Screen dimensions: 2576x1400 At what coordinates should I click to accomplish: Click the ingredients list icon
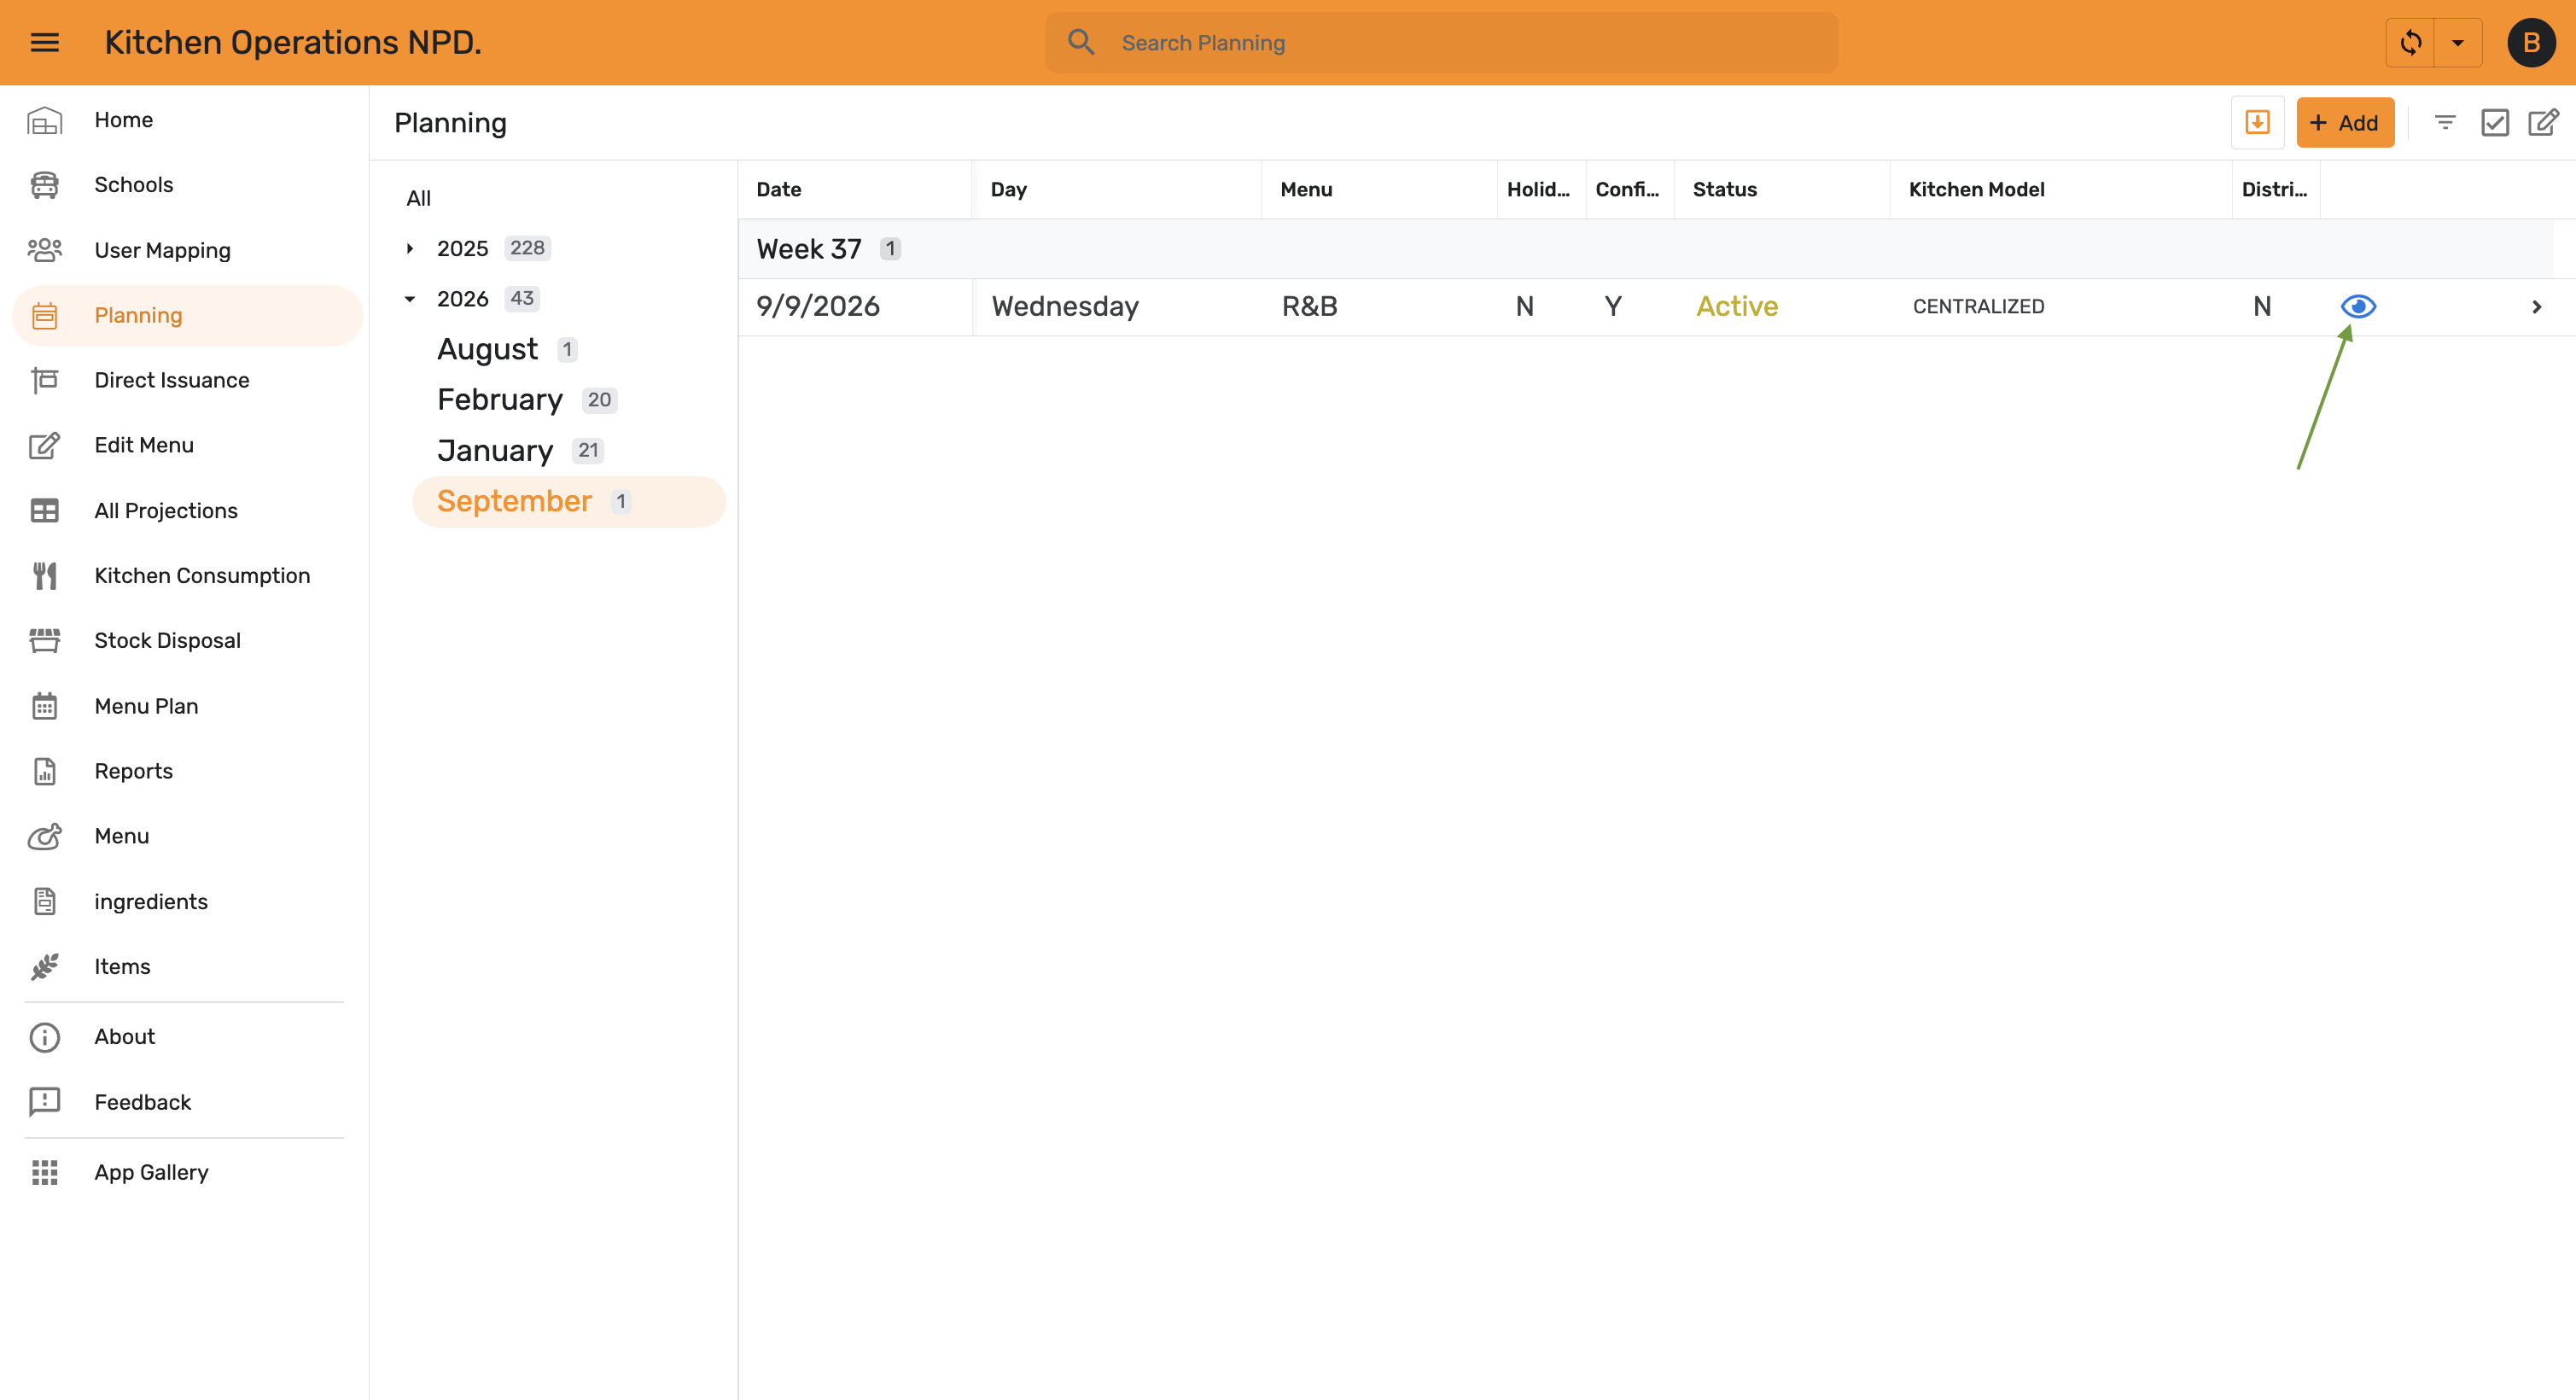coord(44,901)
